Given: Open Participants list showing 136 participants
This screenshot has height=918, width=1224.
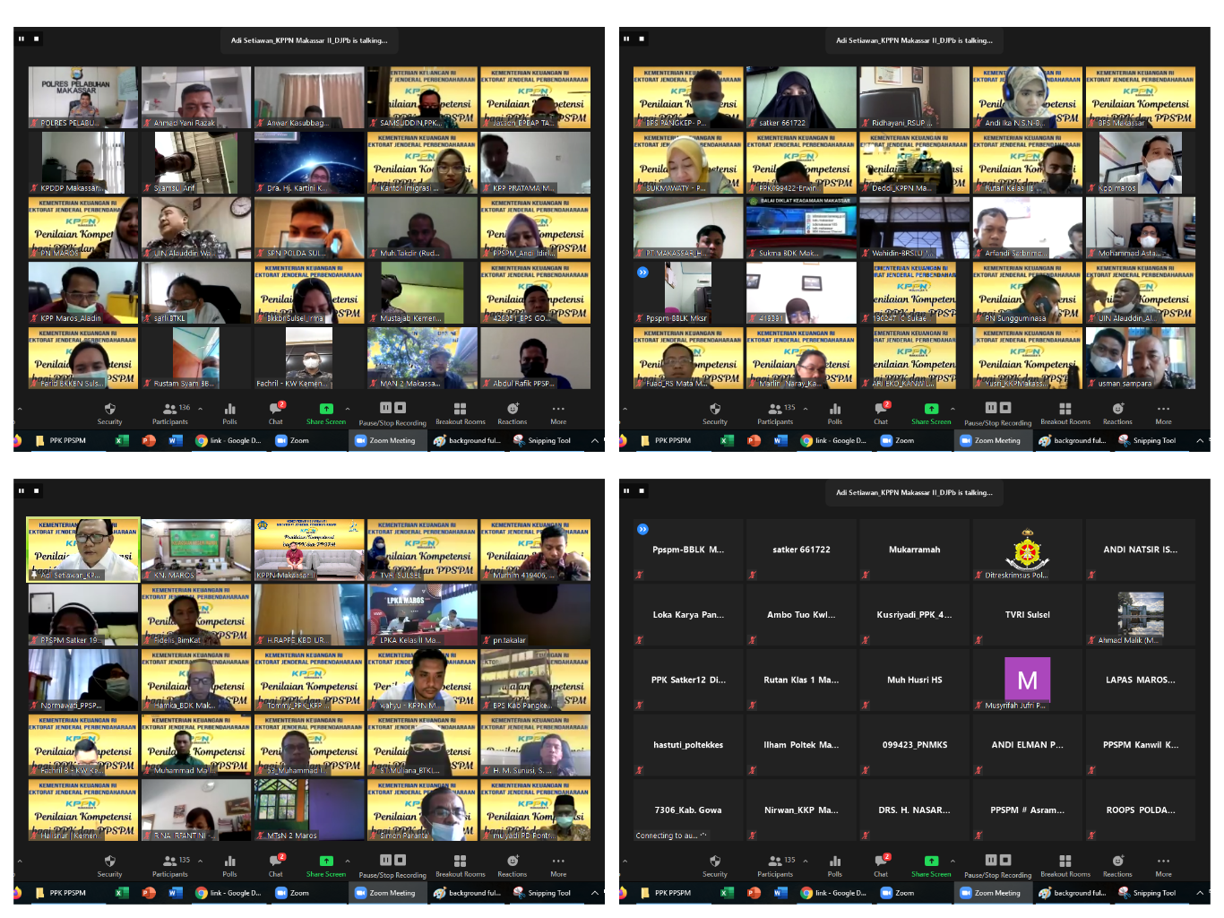Looking at the screenshot, I should tap(170, 413).
